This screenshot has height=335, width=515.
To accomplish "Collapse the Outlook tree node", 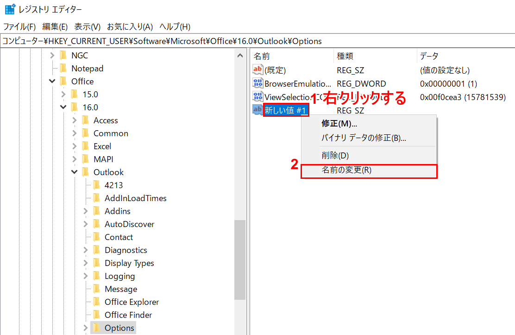I will (x=74, y=172).
